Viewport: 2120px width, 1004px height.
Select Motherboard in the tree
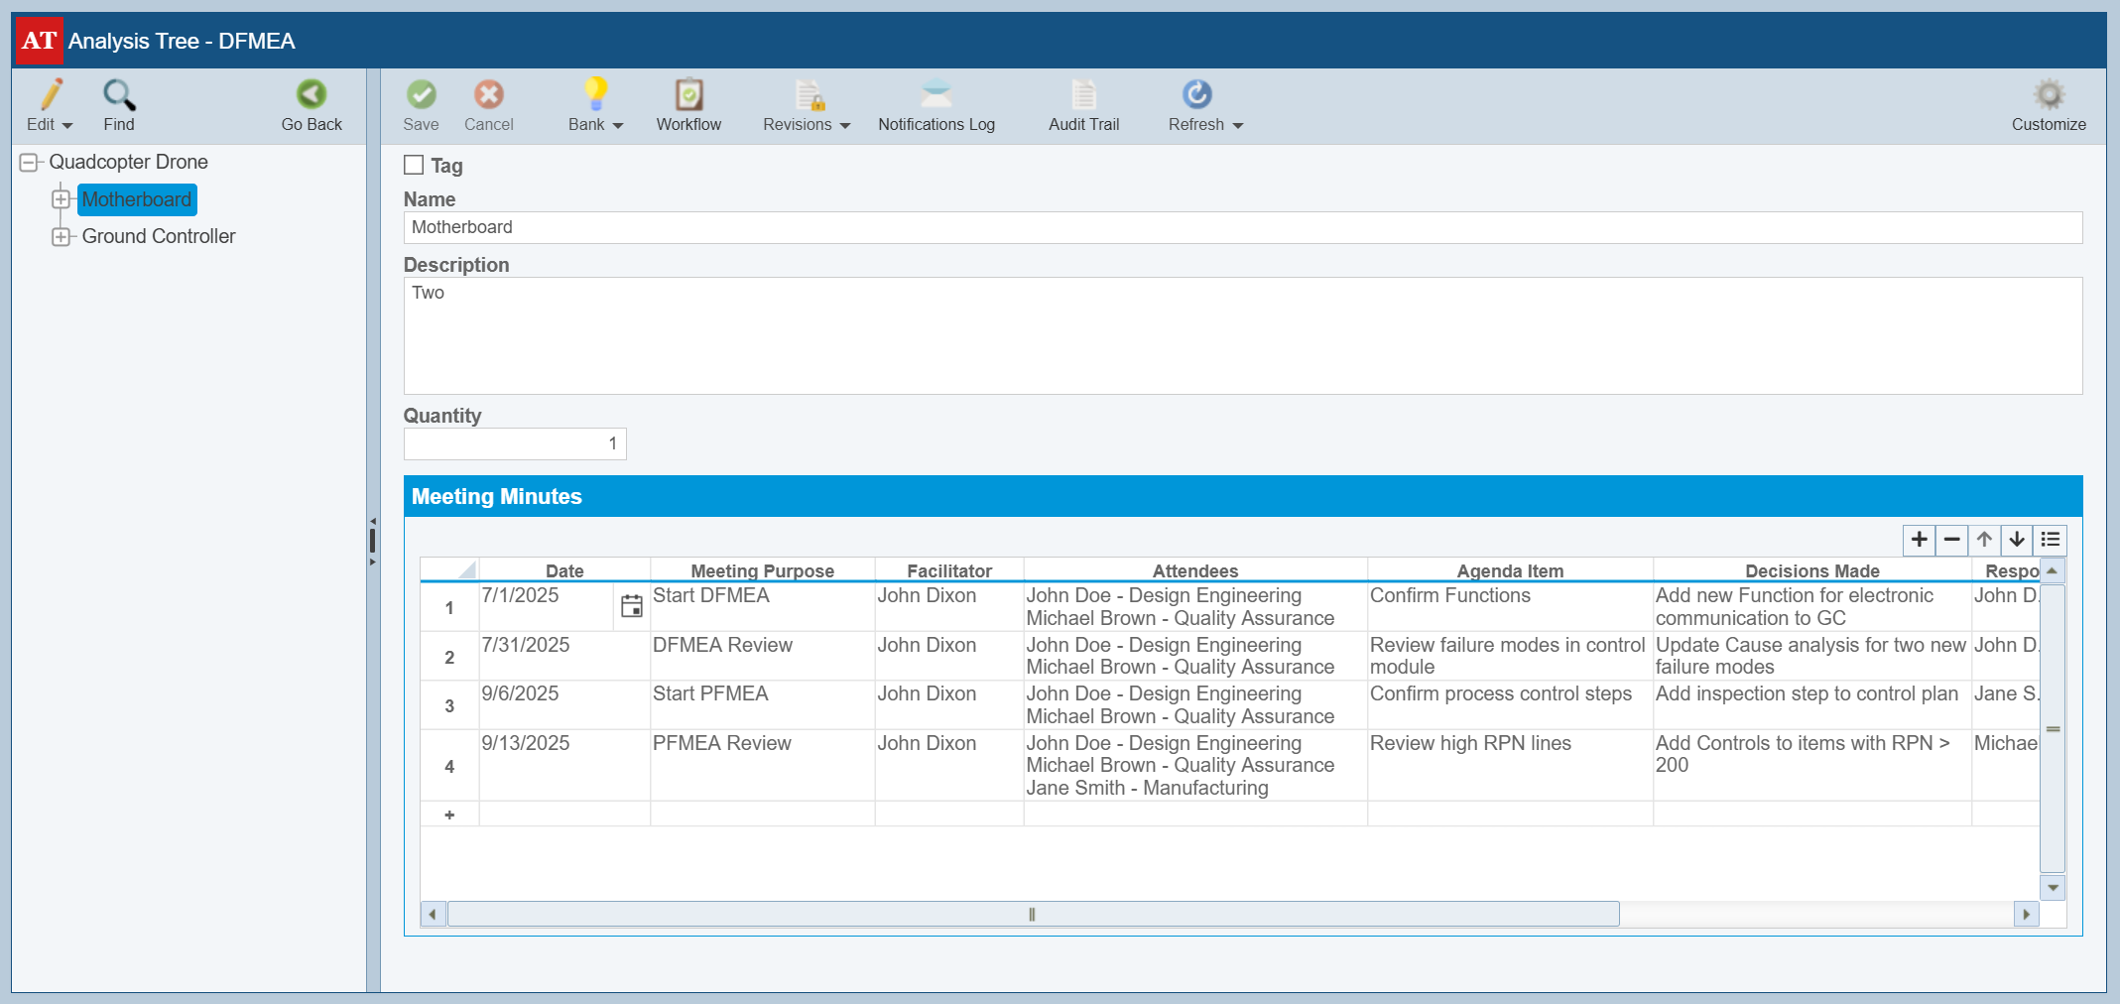pos(137,199)
